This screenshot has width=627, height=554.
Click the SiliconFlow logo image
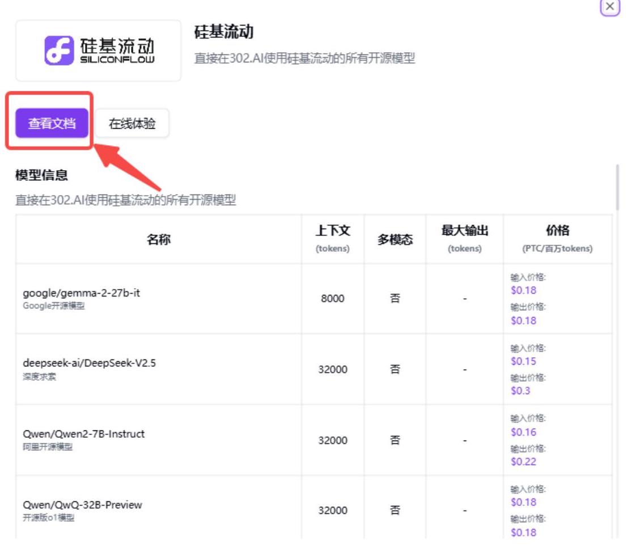point(99,51)
